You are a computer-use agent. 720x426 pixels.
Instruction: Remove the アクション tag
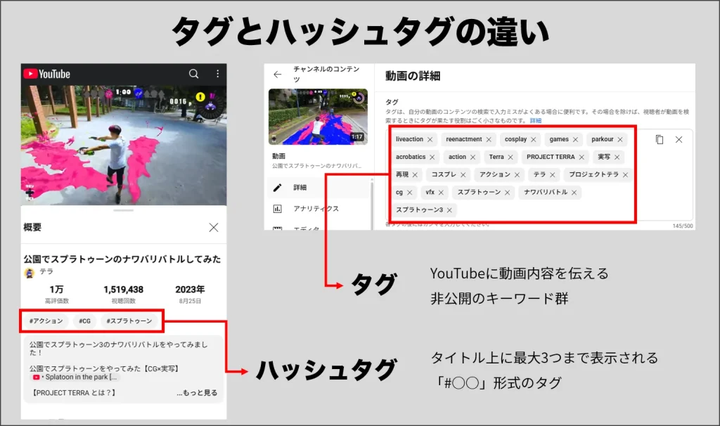(x=517, y=175)
